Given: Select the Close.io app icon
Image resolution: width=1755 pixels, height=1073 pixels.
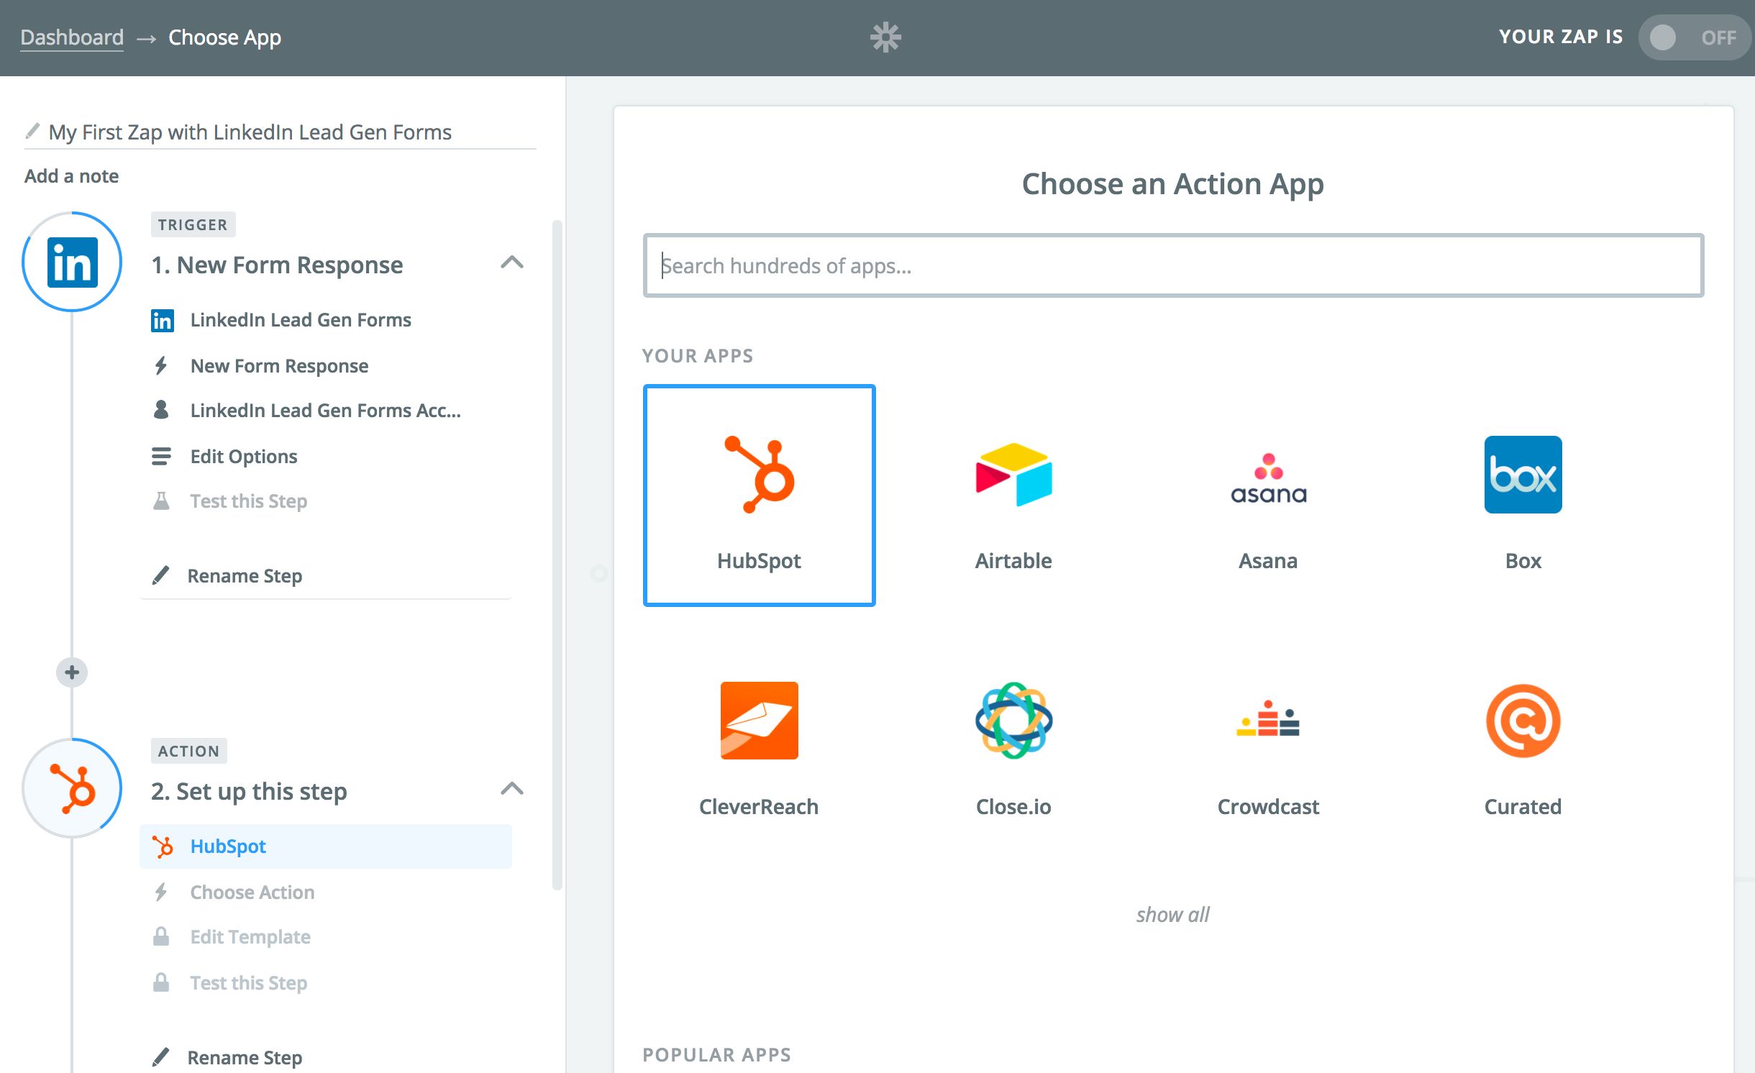Looking at the screenshot, I should (x=1013, y=721).
